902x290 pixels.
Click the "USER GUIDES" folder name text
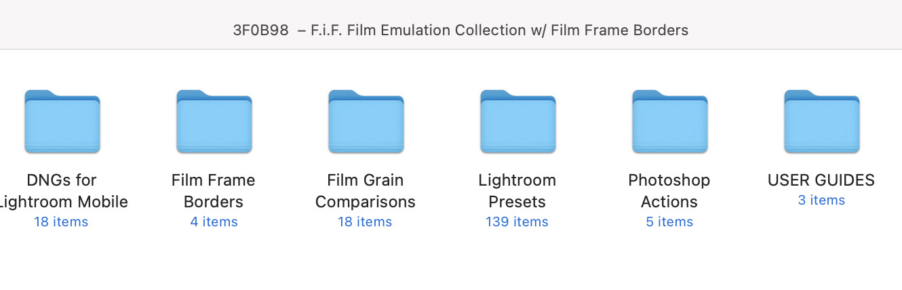coord(821,180)
